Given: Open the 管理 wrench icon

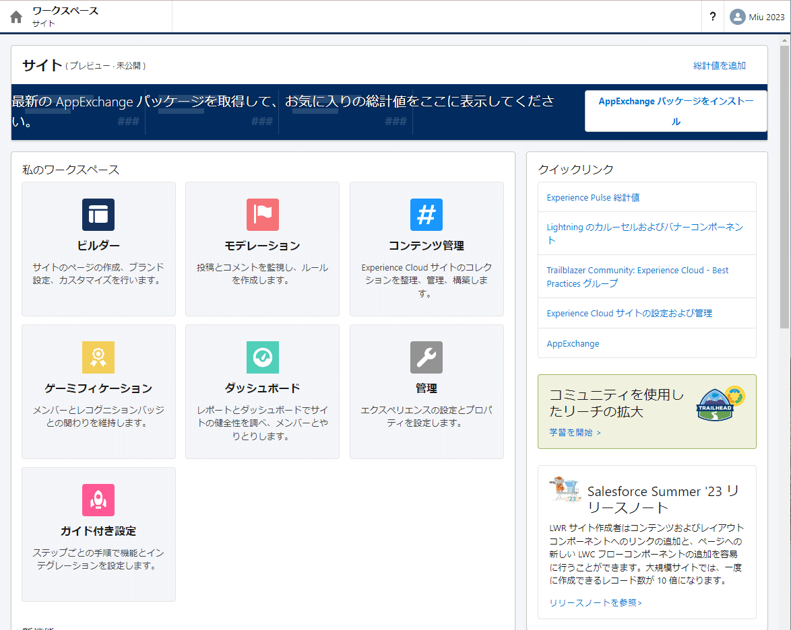Looking at the screenshot, I should (426, 357).
